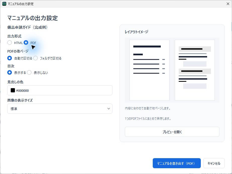Click the black heading color swatch
Viewport: 232px width, 174px height.
[13, 90]
